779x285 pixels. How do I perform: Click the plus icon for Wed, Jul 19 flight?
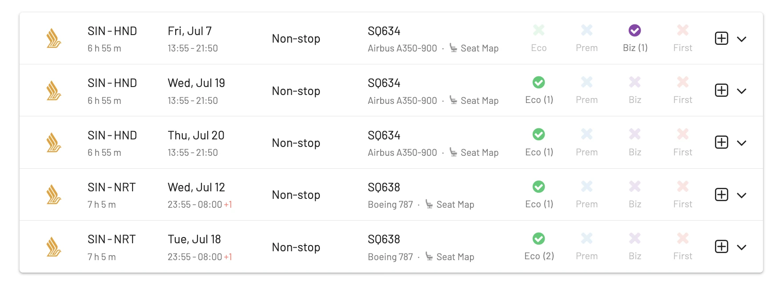[721, 91]
